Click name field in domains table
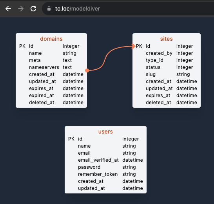 tap(35, 53)
